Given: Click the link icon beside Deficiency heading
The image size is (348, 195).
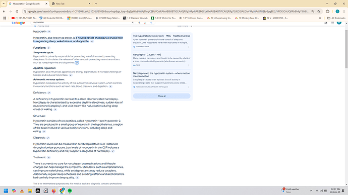Looking at the screenshot, I should (49, 93).
